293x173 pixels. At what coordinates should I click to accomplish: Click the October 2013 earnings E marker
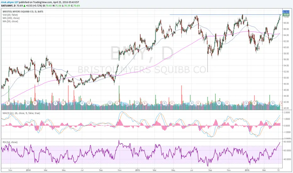click(x=8, y=103)
